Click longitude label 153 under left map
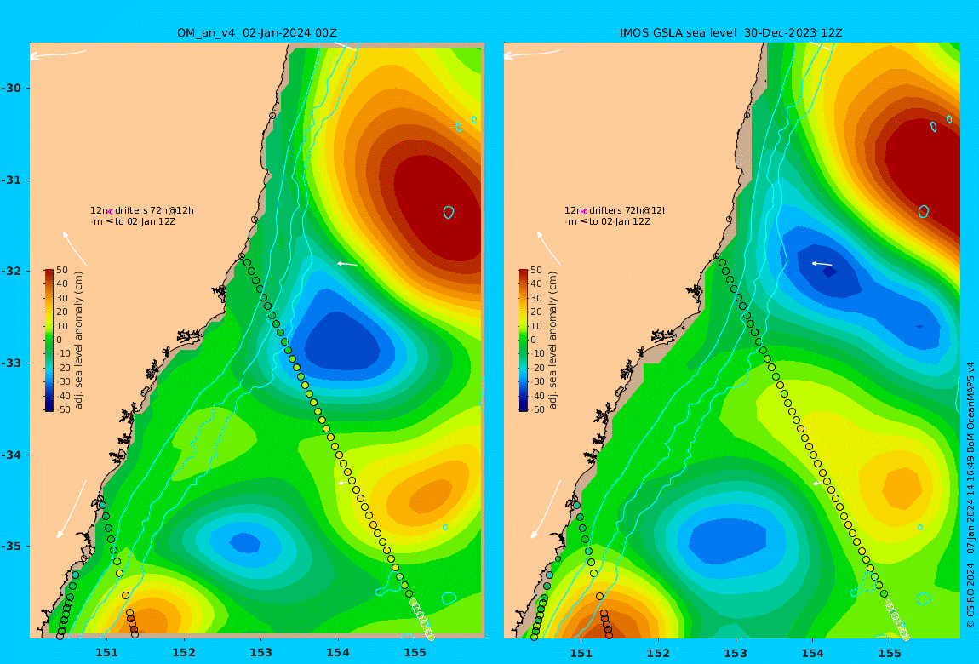The width and height of the screenshot is (979, 664). [261, 653]
